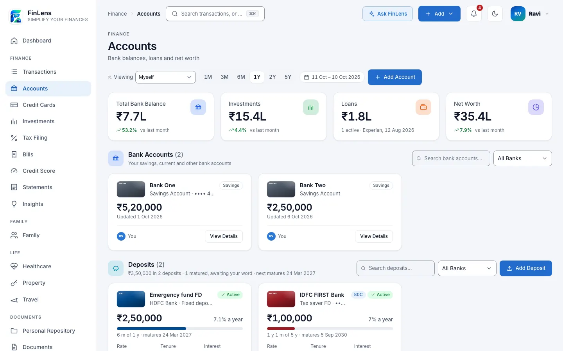Open Dashboard from sidebar
The image size is (563, 351).
(x=48, y=41)
